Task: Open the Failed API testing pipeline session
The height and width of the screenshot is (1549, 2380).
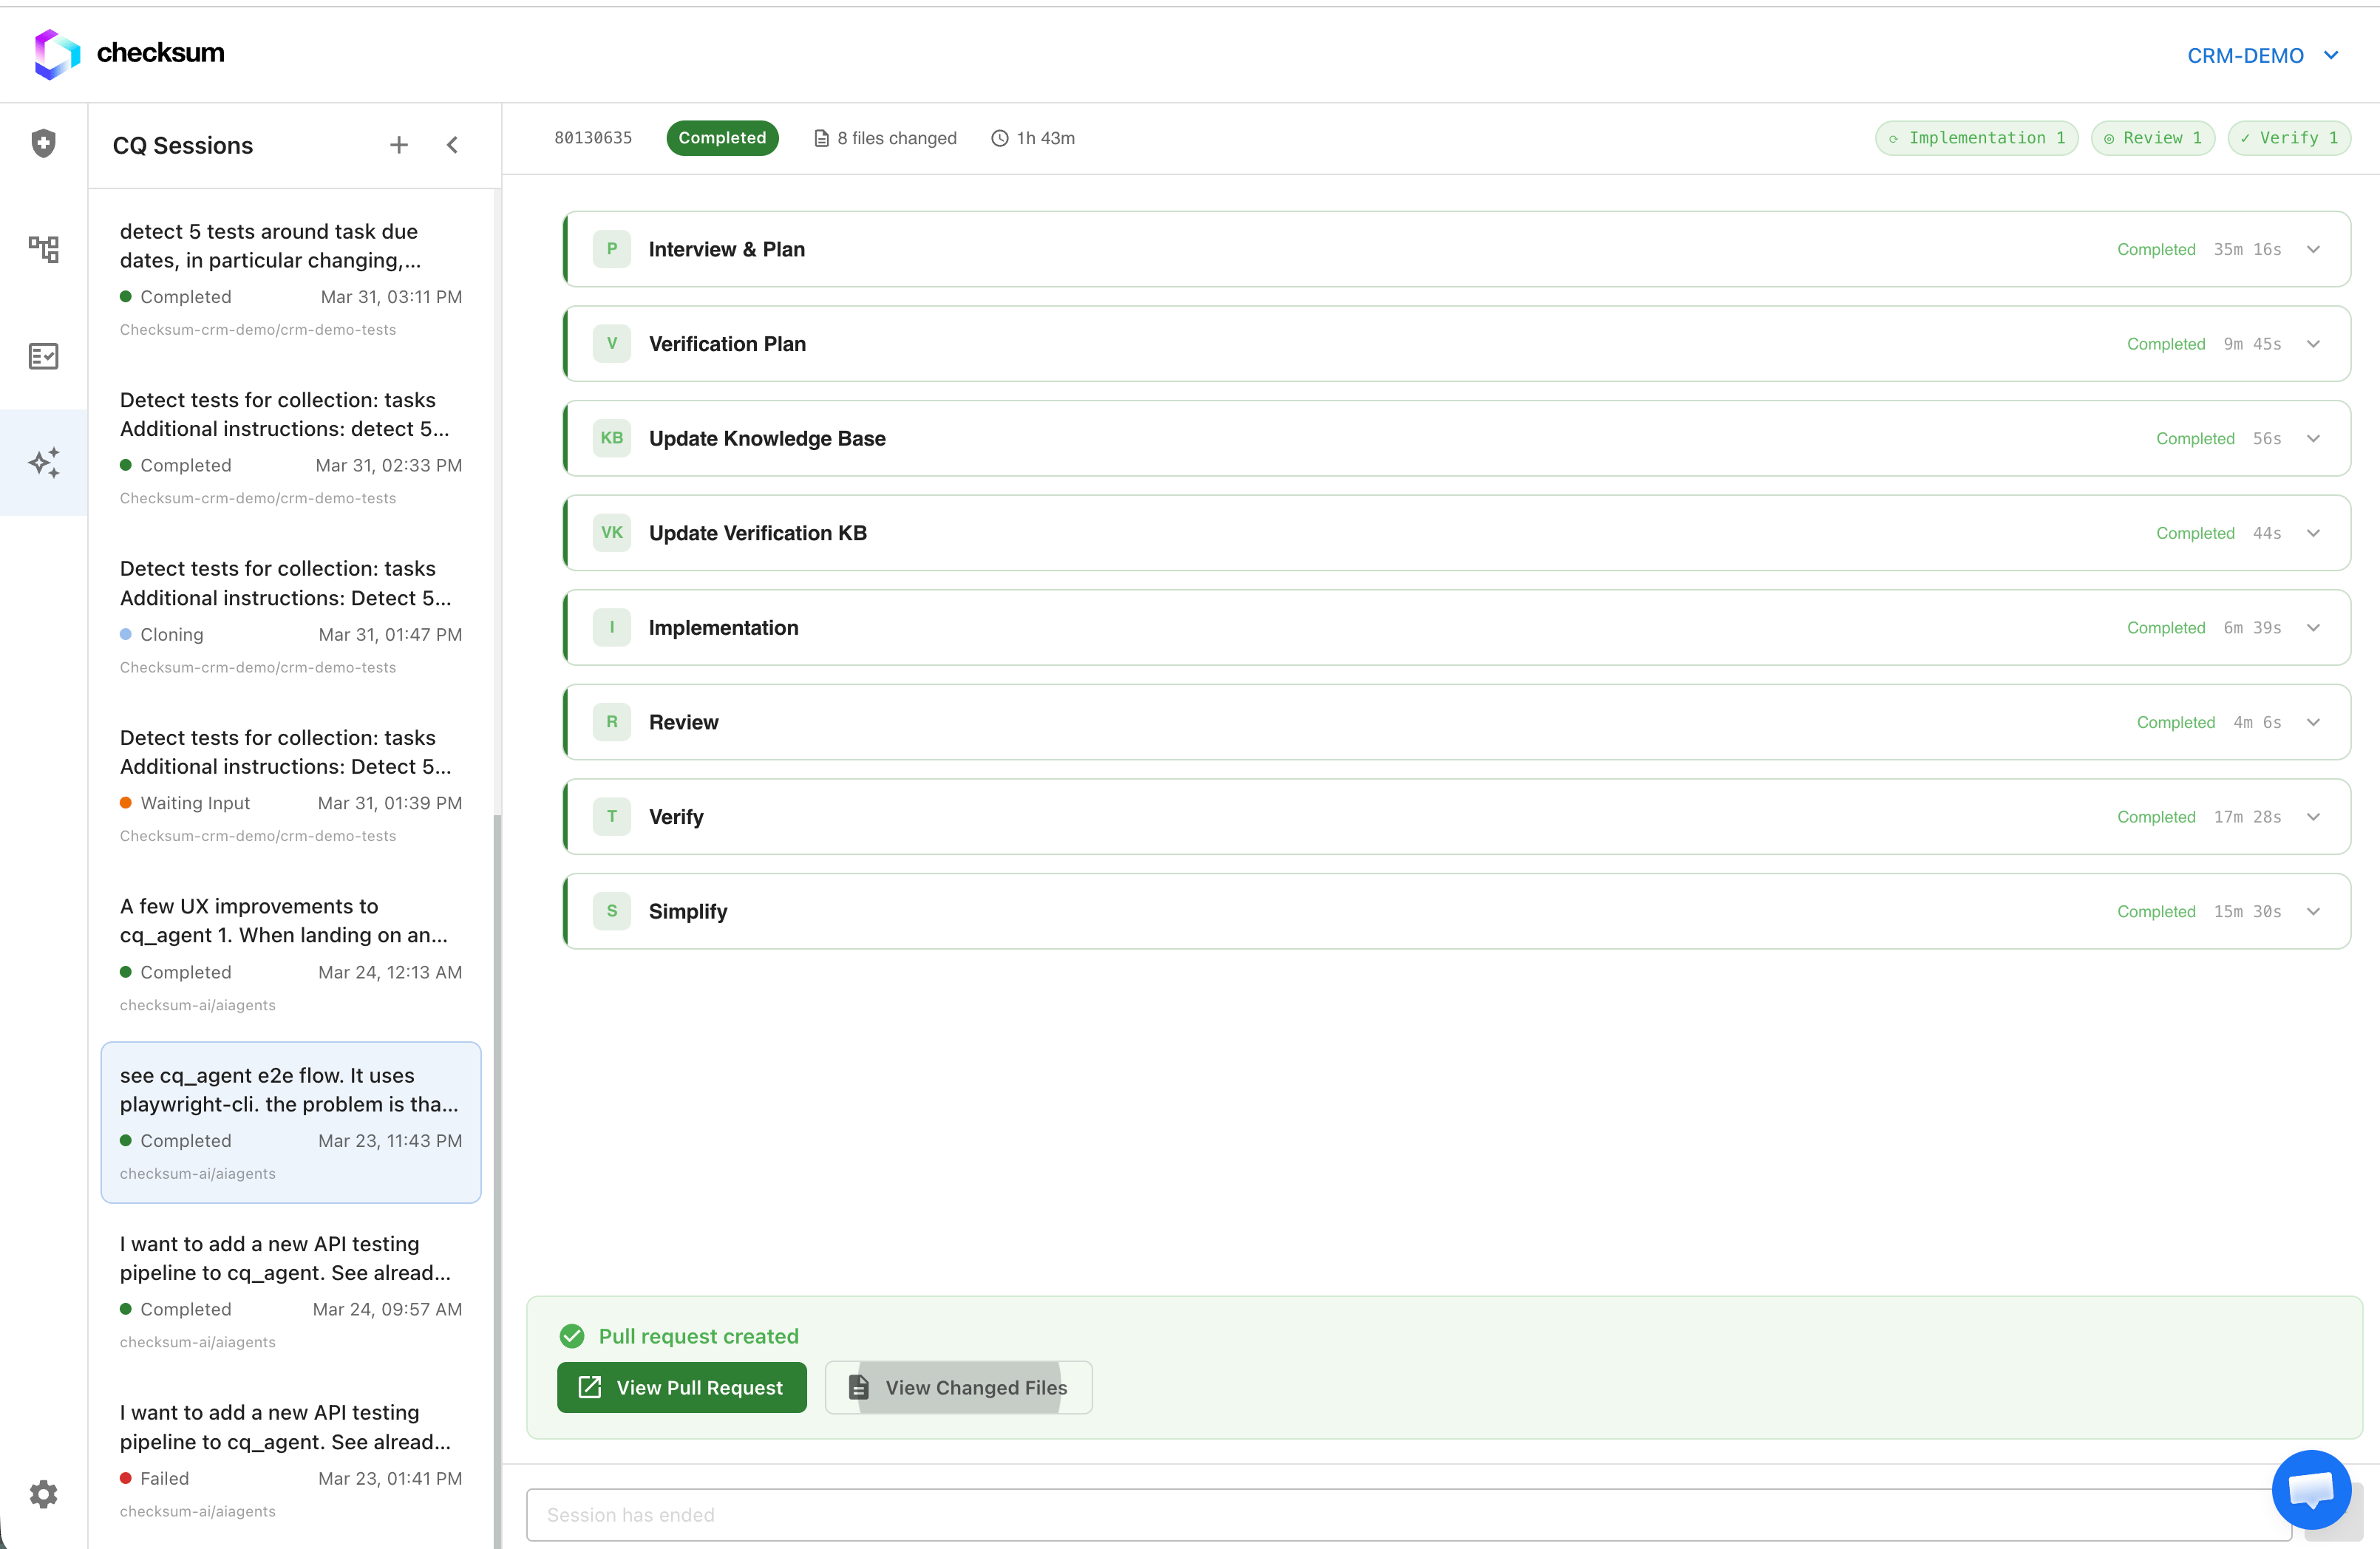Action: click(x=290, y=1460)
